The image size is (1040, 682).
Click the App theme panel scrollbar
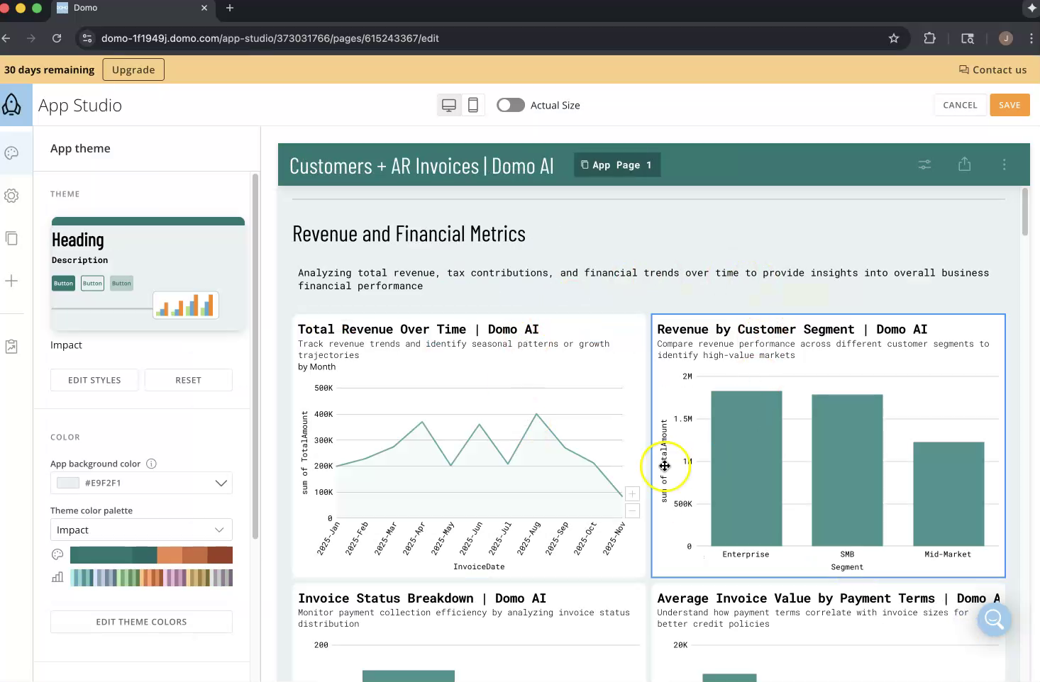[255, 357]
